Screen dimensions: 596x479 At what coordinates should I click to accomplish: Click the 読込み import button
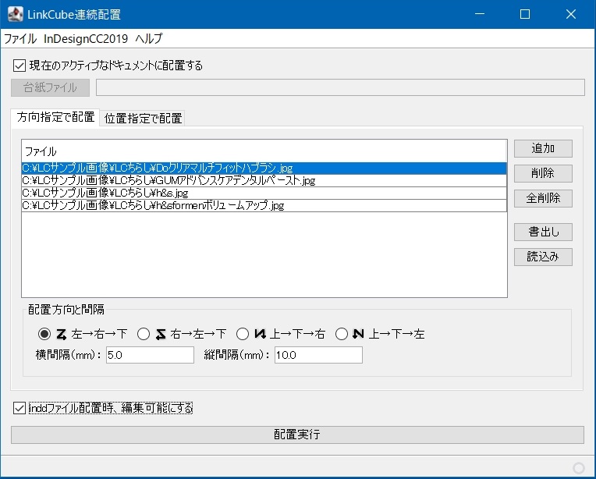(543, 257)
